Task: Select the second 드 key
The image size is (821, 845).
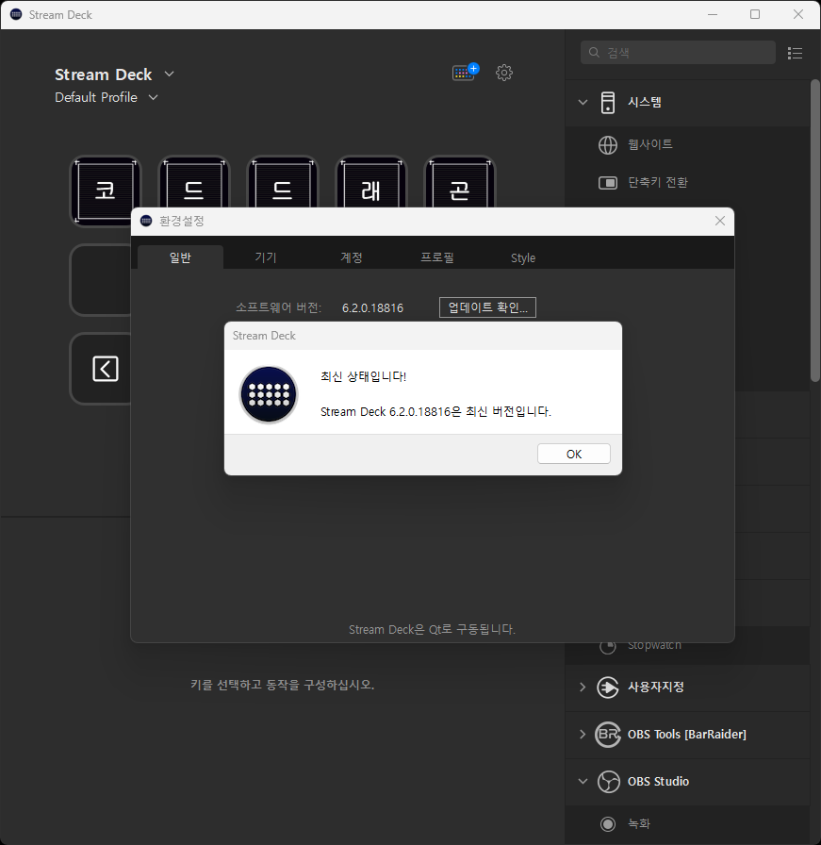Action: 282,182
